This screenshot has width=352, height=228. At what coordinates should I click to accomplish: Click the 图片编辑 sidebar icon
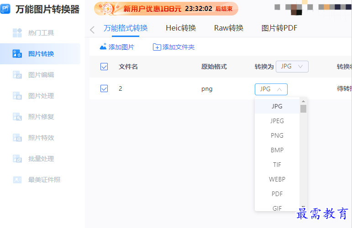17,75
